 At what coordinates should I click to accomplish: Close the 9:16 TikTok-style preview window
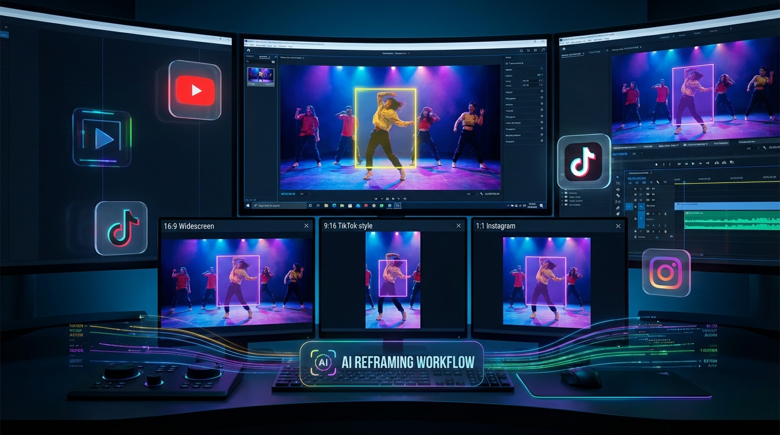click(x=459, y=226)
